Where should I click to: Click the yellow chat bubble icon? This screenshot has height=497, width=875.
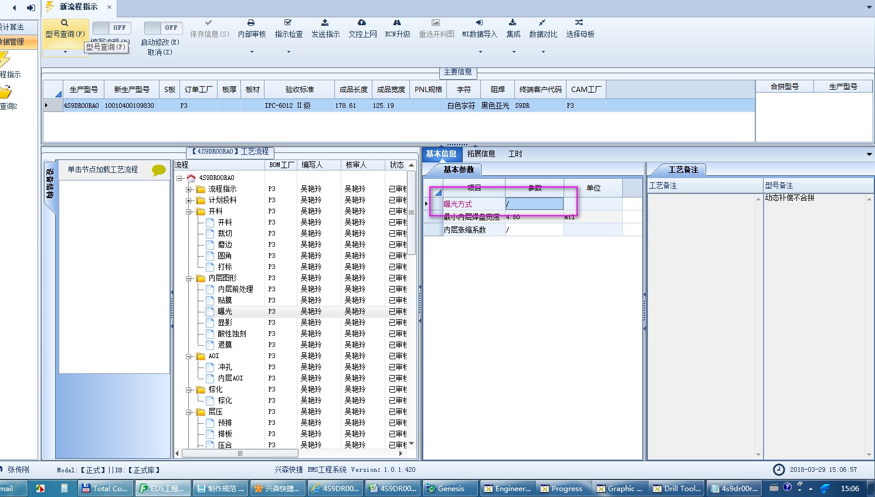(x=158, y=170)
